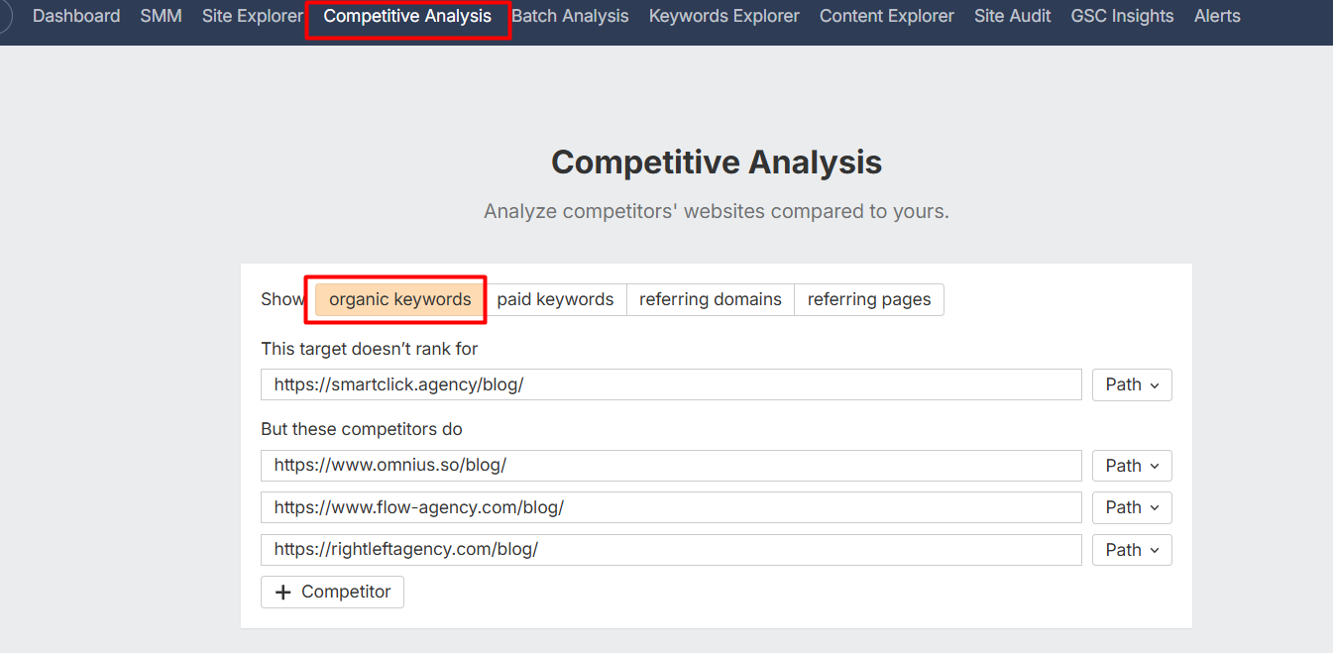Open SMM in the top navigation
Viewport: 1333px width, 653px height.
[161, 16]
